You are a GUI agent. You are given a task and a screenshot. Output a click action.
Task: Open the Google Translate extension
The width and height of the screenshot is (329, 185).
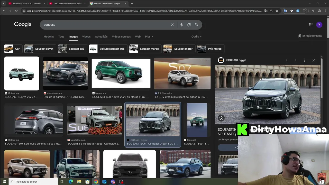[285, 11]
